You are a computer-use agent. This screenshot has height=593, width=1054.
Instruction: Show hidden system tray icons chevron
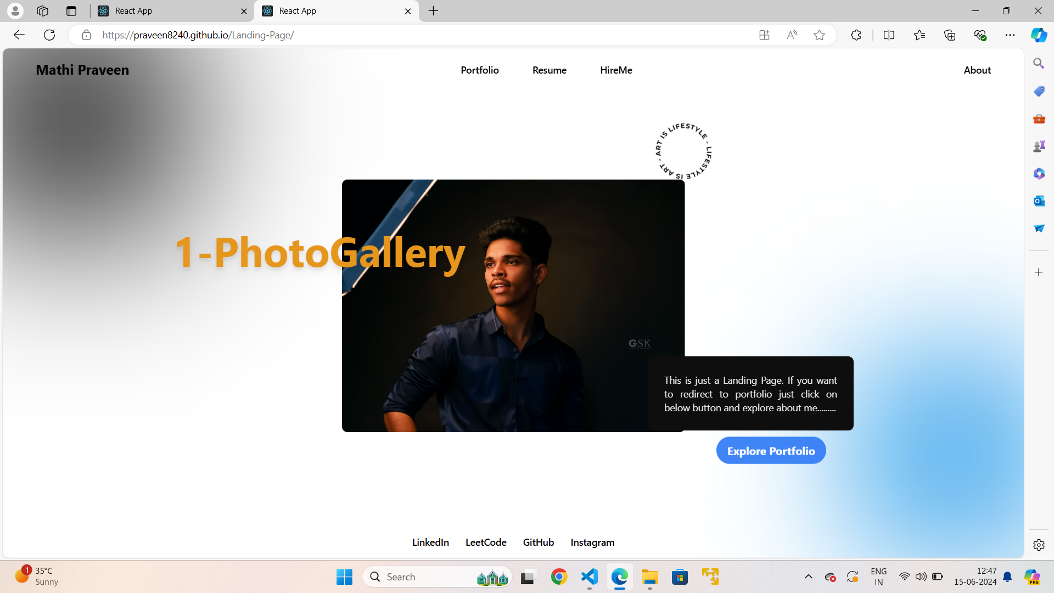point(808,577)
